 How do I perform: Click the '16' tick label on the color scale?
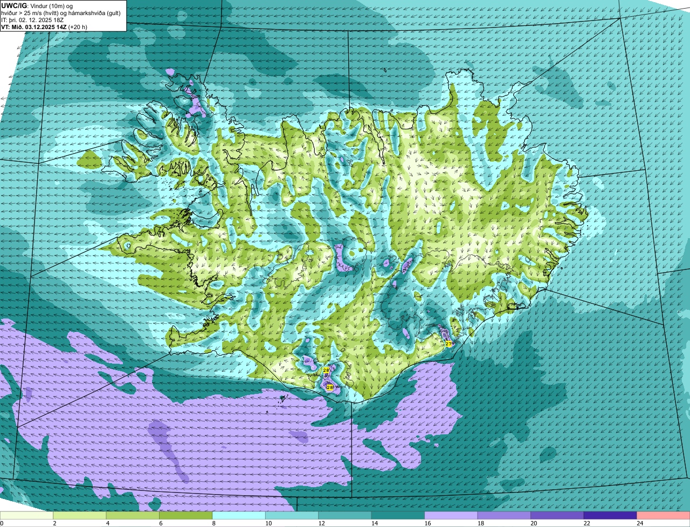click(x=426, y=523)
